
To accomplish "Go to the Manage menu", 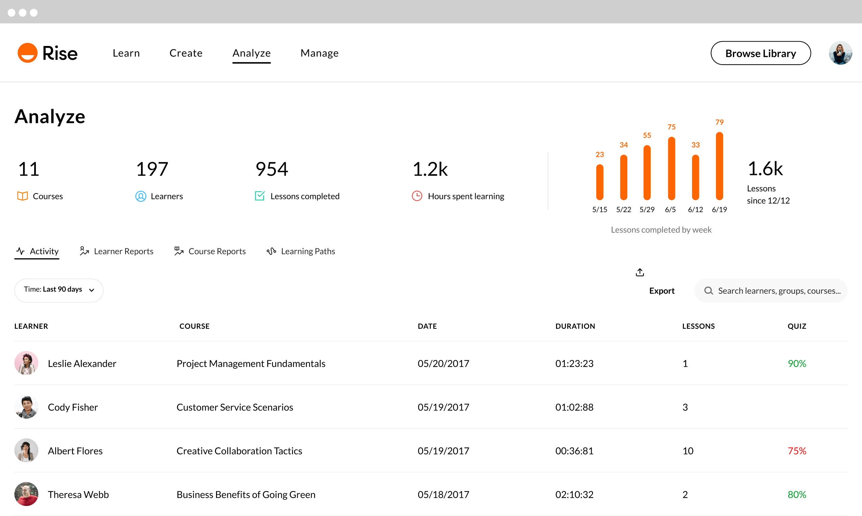I will point(319,53).
